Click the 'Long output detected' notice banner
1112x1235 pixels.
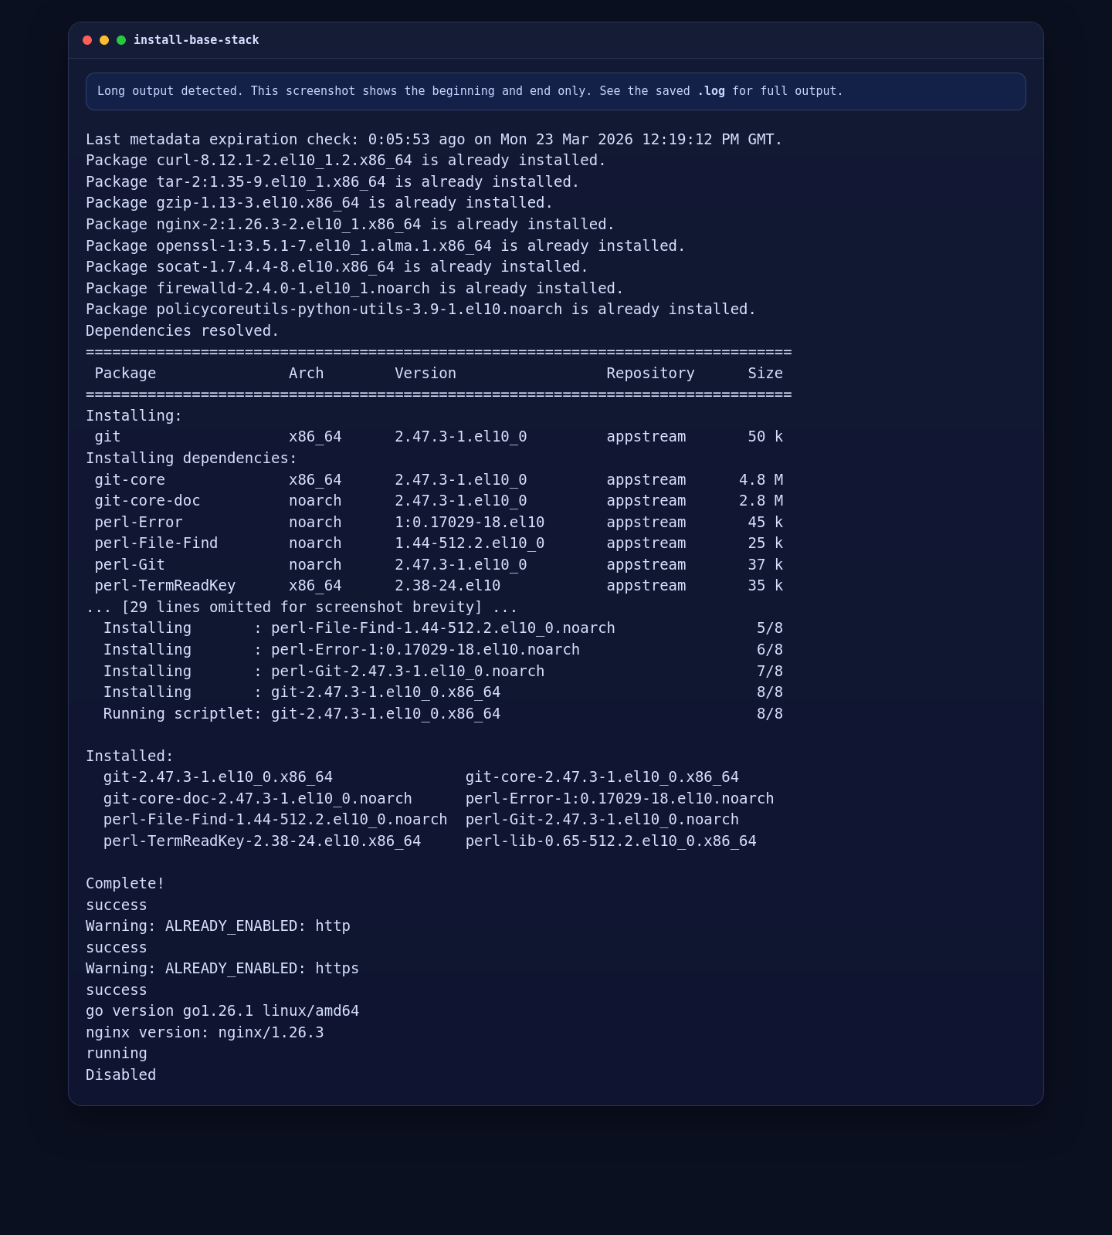(556, 91)
